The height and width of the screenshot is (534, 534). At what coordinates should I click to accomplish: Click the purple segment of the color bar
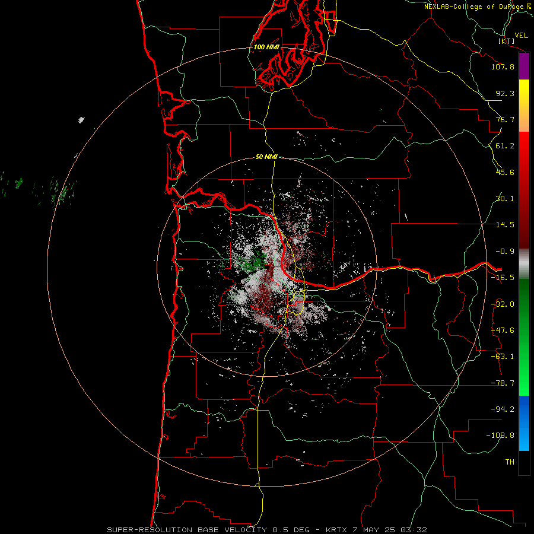click(524, 66)
